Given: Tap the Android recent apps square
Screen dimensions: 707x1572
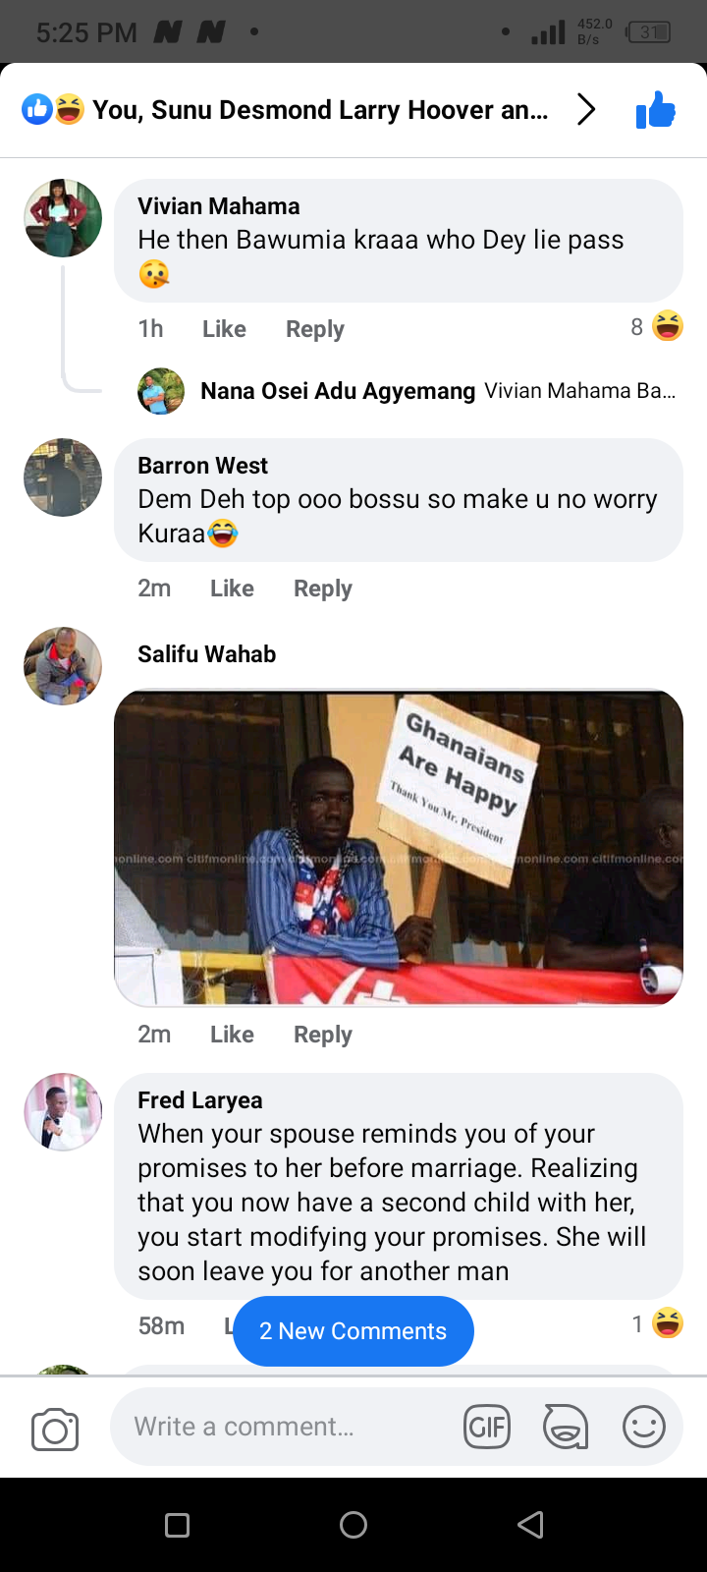Looking at the screenshot, I should (x=177, y=1525).
